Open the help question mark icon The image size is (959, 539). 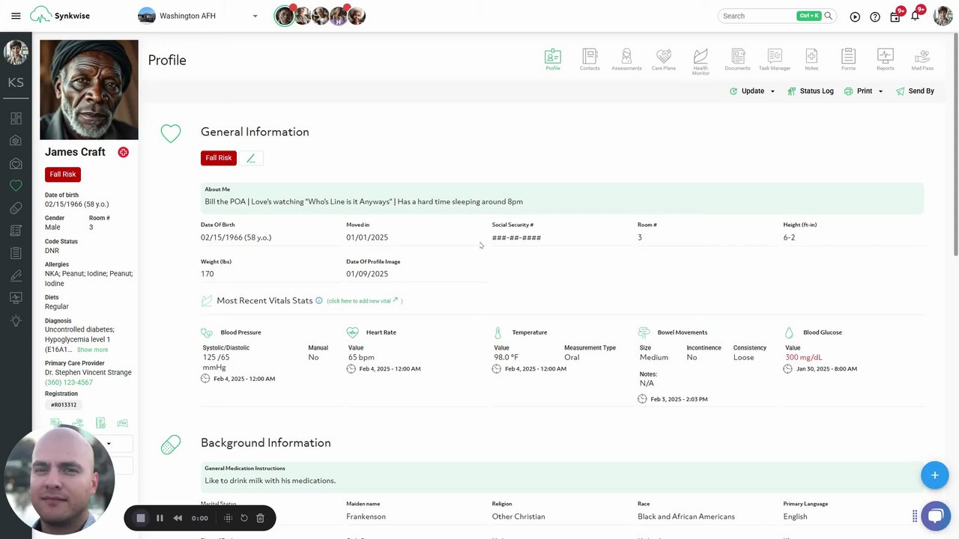pyautogui.click(x=875, y=16)
